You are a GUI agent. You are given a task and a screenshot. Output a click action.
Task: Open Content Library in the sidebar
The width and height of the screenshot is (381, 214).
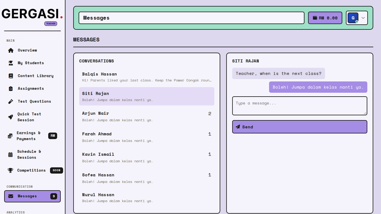tap(32, 76)
